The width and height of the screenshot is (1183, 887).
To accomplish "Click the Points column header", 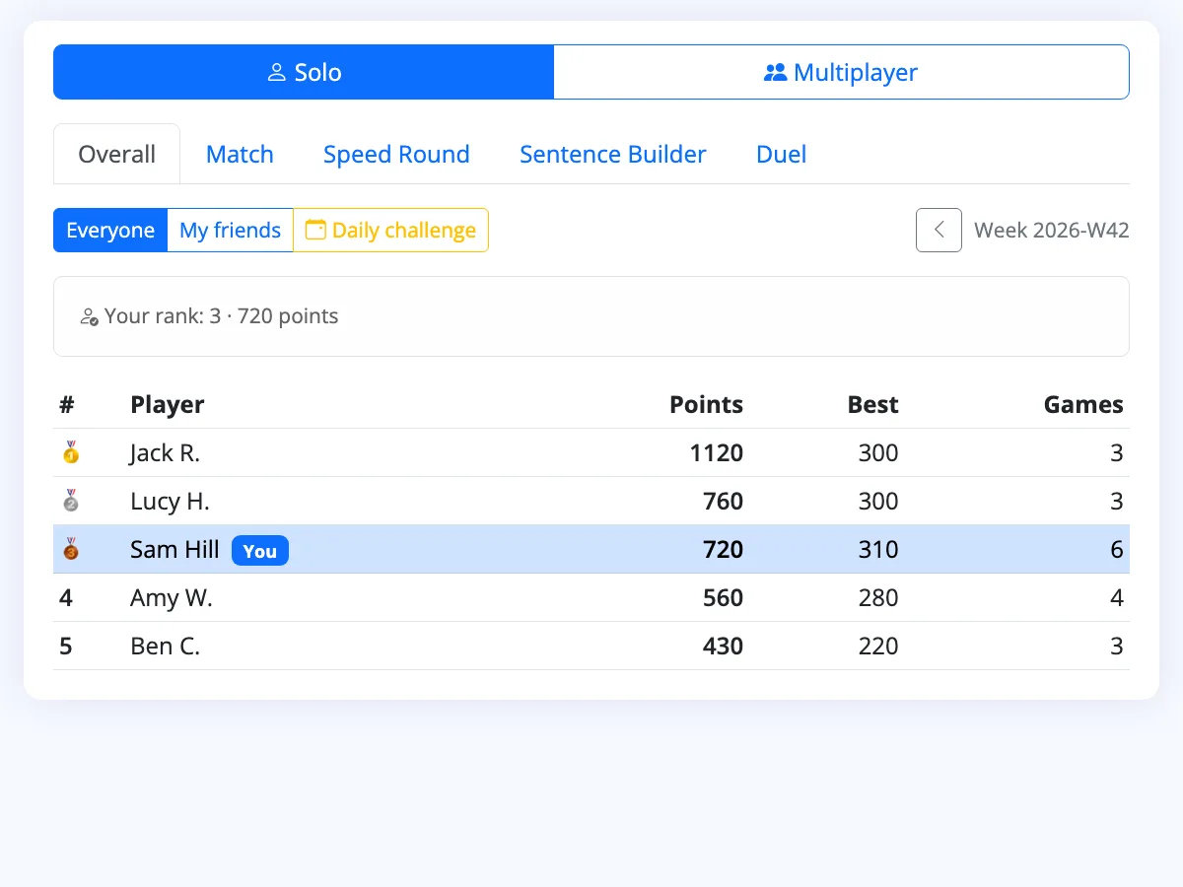I will (x=706, y=405).
